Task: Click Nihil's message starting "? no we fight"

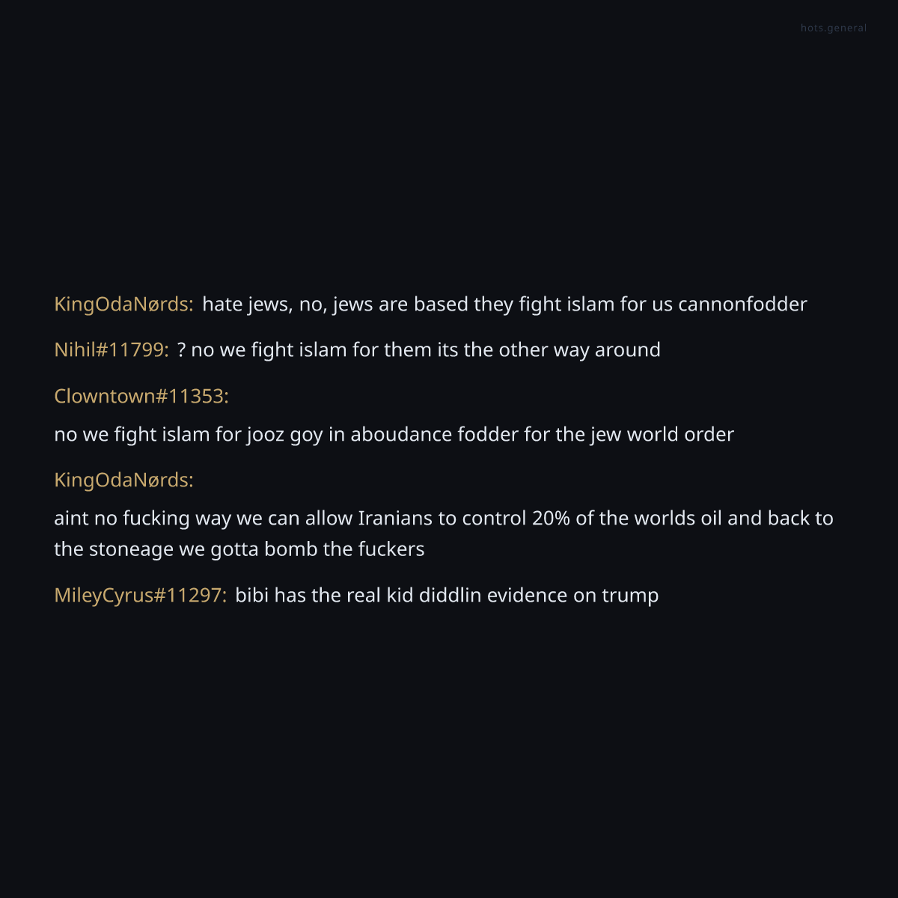Action: point(418,350)
